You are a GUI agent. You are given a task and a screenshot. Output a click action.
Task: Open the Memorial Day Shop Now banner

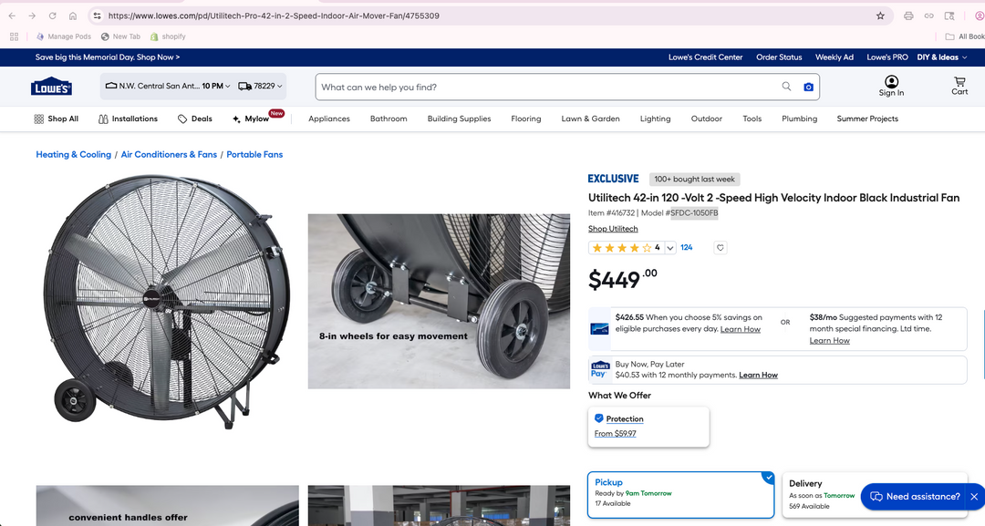(108, 57)
